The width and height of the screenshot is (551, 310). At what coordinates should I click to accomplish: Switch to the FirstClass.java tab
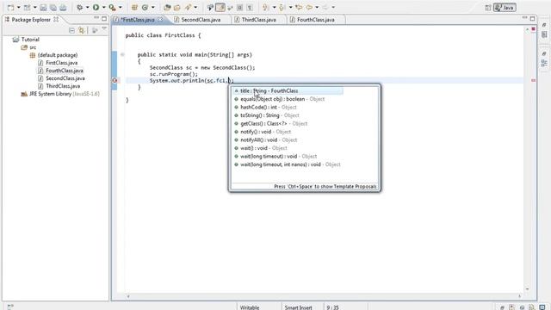pyautogui.click(x=138, y=20)
